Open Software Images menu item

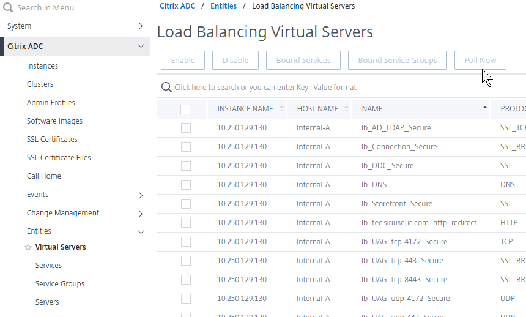(54, 121)
